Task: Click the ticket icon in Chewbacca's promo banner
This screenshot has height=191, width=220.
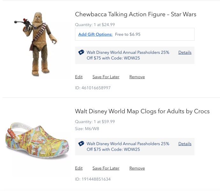Action: coord(81,53)
